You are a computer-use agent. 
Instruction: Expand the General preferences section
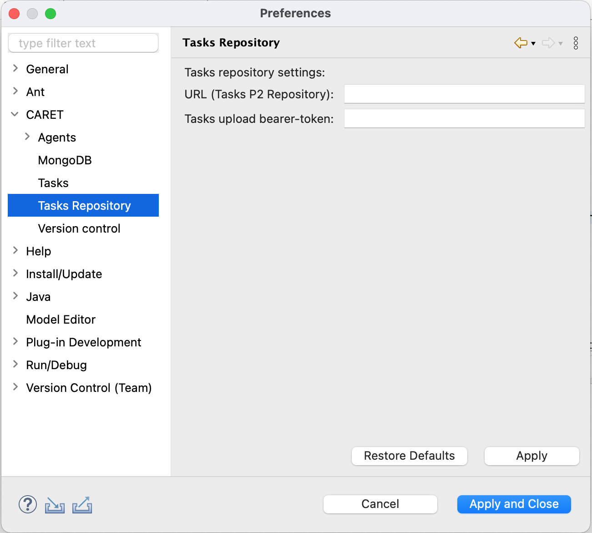click(15, 69)
